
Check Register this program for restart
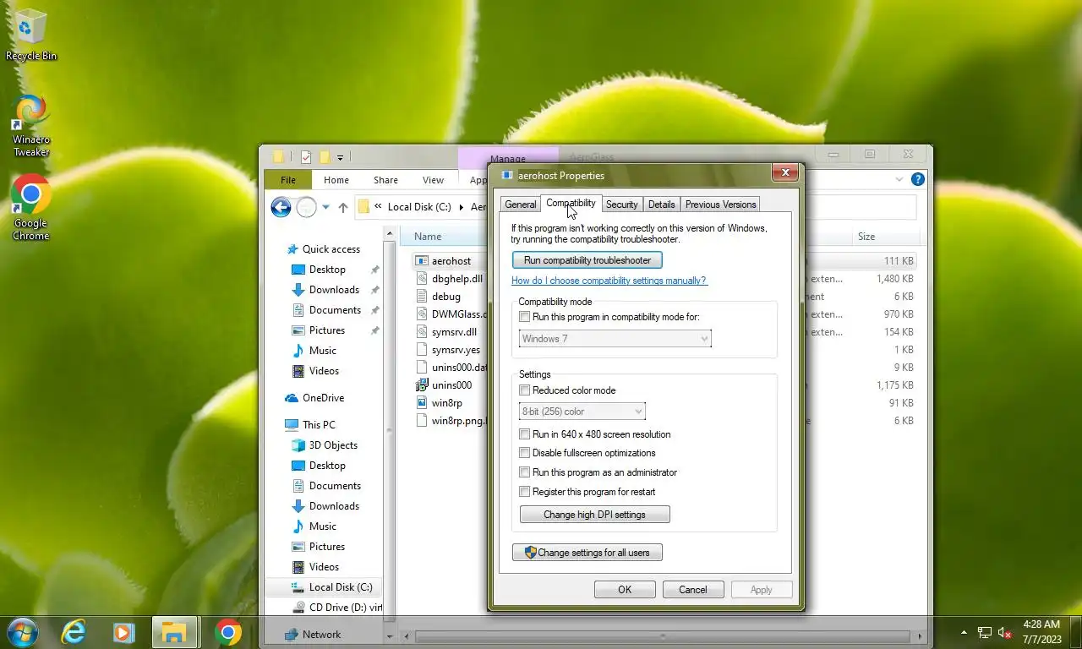pos(525,492)
